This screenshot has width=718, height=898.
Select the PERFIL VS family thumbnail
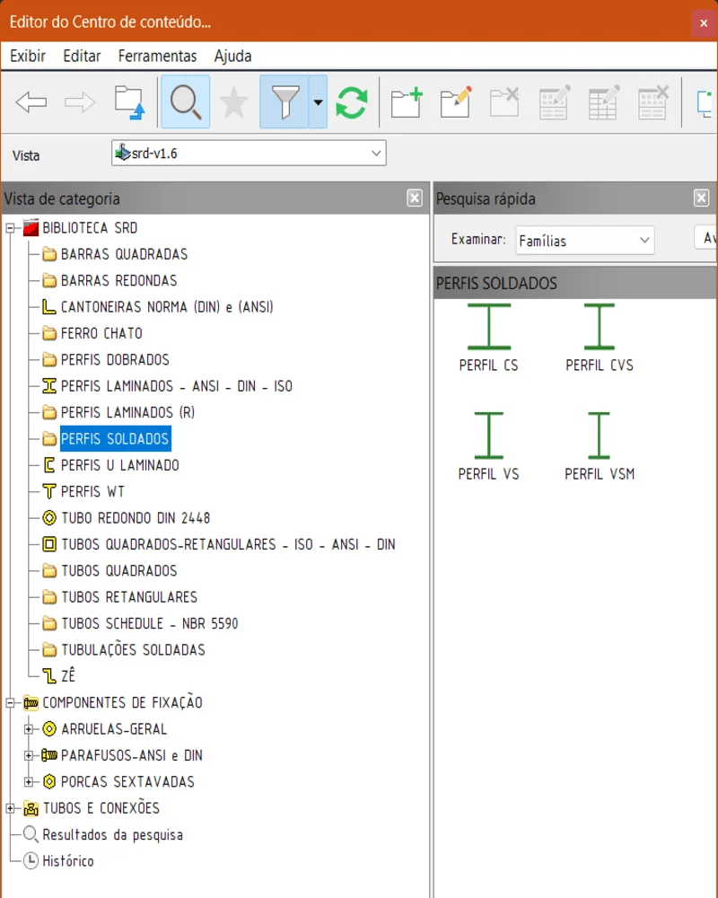pos(488,445)
